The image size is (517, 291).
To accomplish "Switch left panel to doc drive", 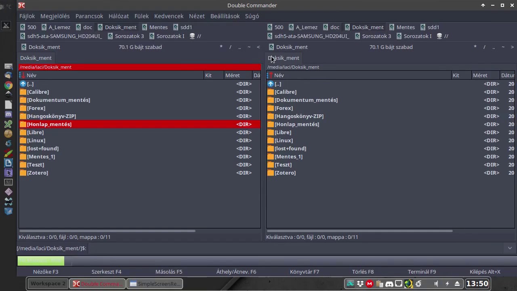I will click(84, 27).
